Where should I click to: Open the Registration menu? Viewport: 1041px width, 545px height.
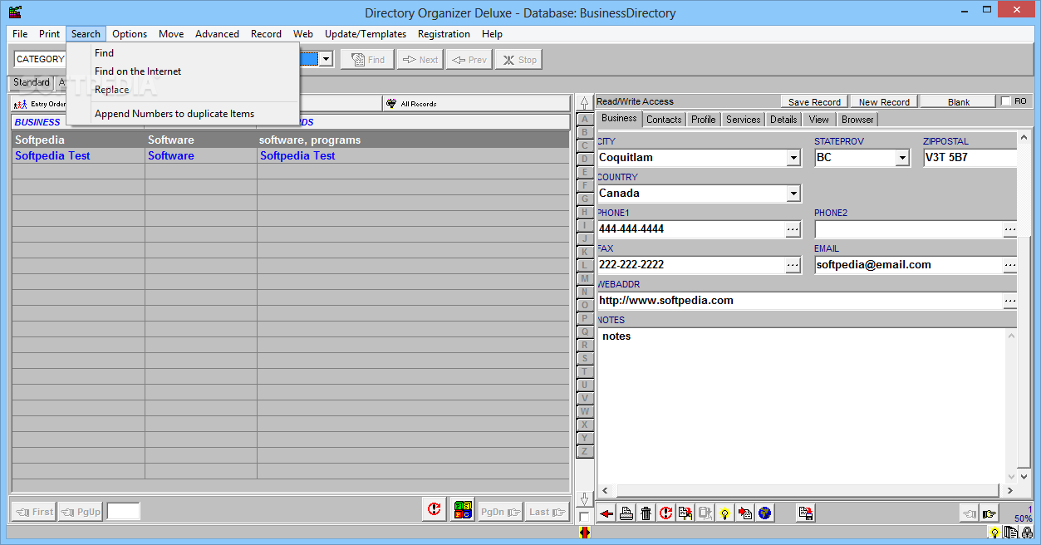tap(444, 34)
